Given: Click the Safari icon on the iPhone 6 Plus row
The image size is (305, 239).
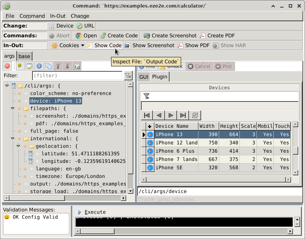Looking at the screenshot, I should tap(150, 151).
